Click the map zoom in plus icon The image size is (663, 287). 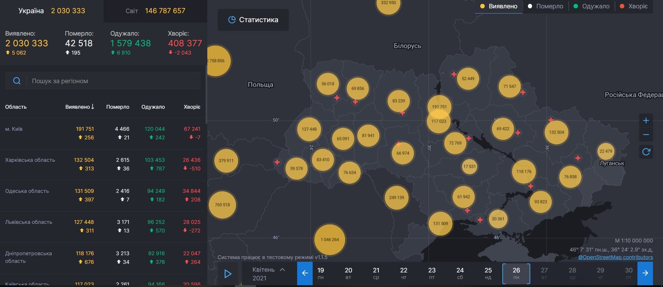coord(646,121)
